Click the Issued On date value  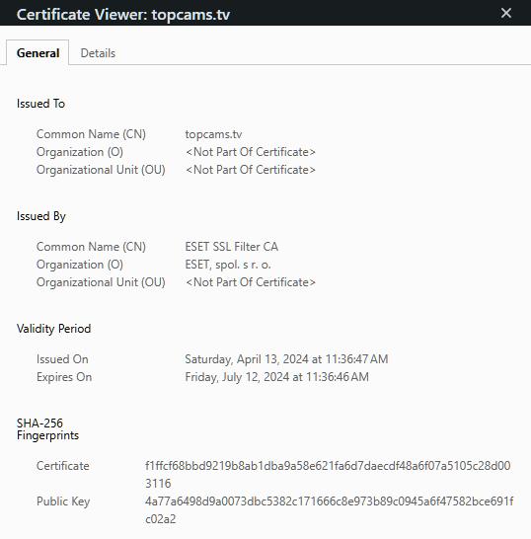pyautogui.click(x=286, y=359)
